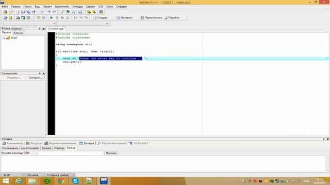
Task: Click the Save All toolbar icon
Action: click(28, 12)
